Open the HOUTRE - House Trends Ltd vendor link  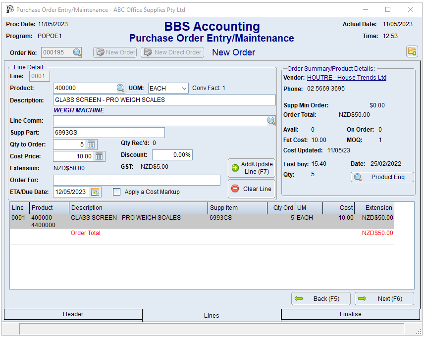point(346,78)
